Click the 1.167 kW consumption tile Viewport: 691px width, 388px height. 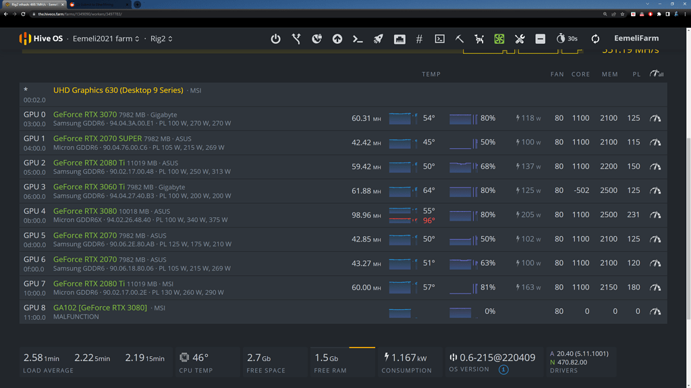410,362
